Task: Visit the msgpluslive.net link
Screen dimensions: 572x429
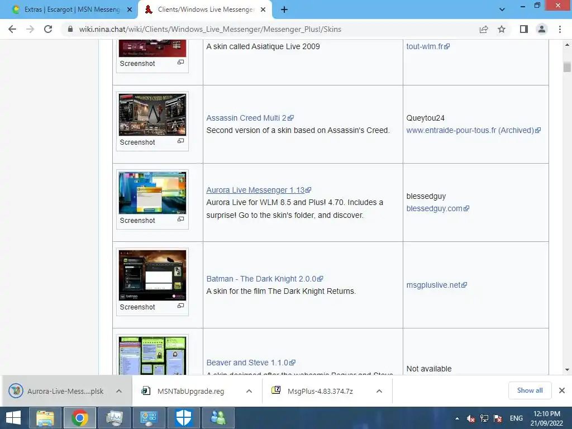Action: pyautogui.click(x=437, y=285)
